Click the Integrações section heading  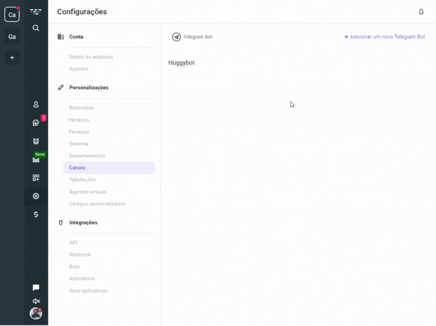[x=83, y=223]
